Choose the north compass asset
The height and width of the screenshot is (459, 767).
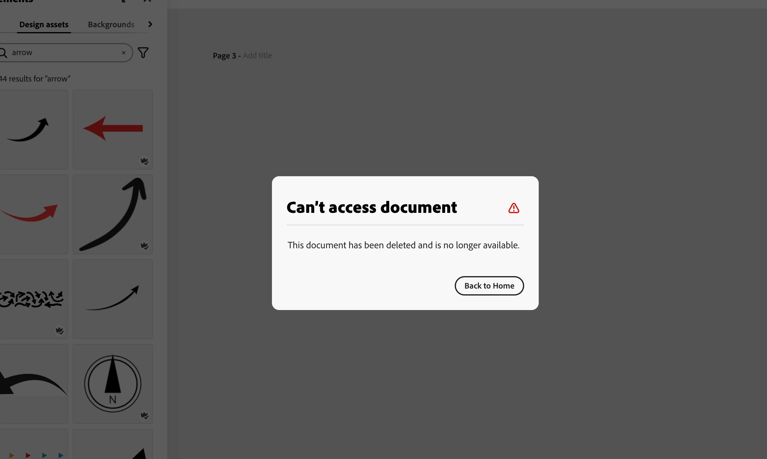coord(113,384)
